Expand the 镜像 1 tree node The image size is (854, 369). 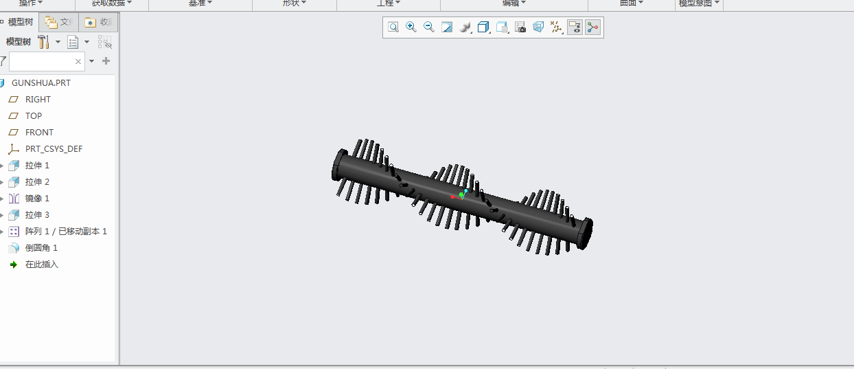(x=2, y=199)
